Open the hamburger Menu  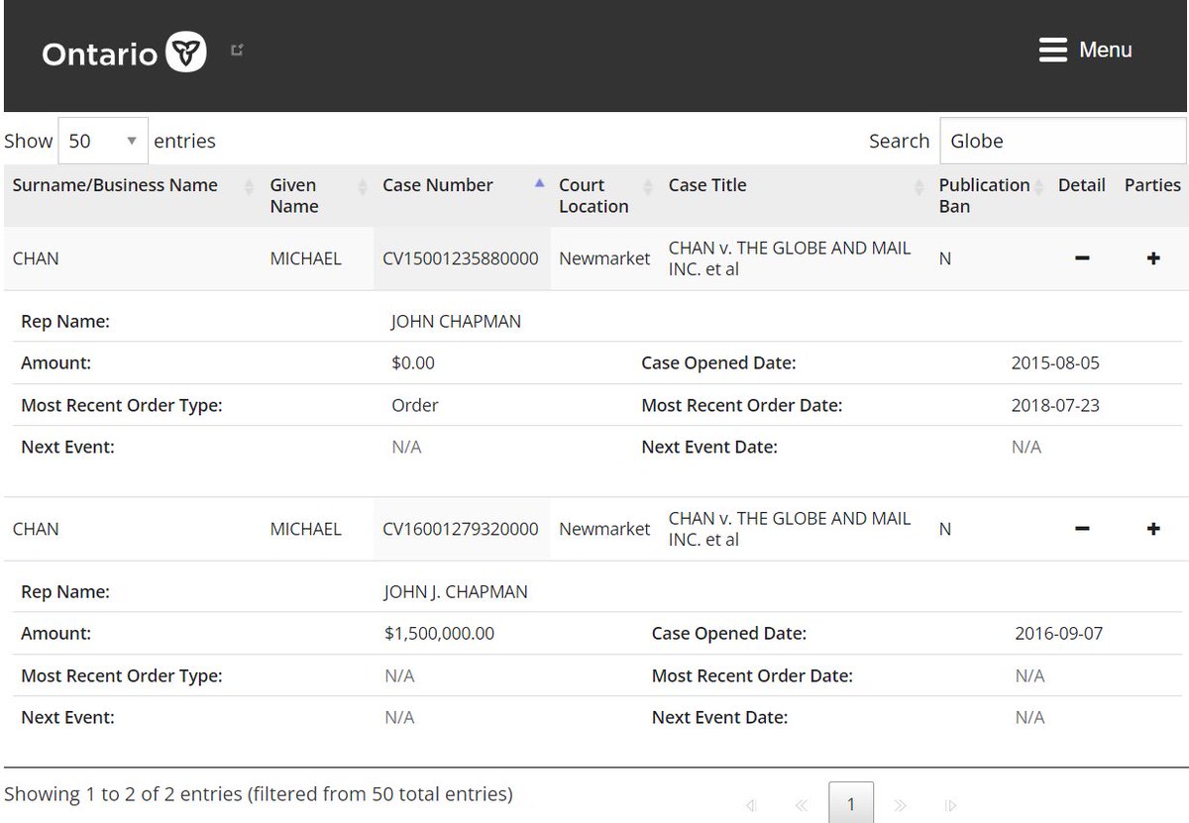[1085, 50]
